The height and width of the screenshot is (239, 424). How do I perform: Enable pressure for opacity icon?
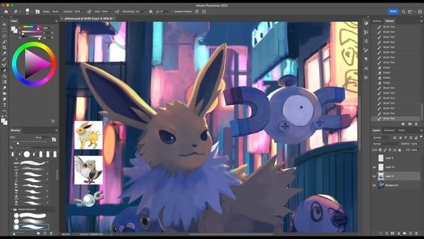coord(89,12)
